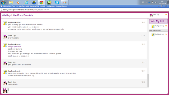Viewport: 169px width, 95px height.
Task: Click message 'desde cuando no crees en mi'
Action: click(x=19, y=56)
